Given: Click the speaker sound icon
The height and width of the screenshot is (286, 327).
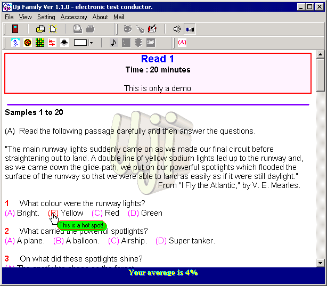Looking at the screenshot, I should click(177, 29).
